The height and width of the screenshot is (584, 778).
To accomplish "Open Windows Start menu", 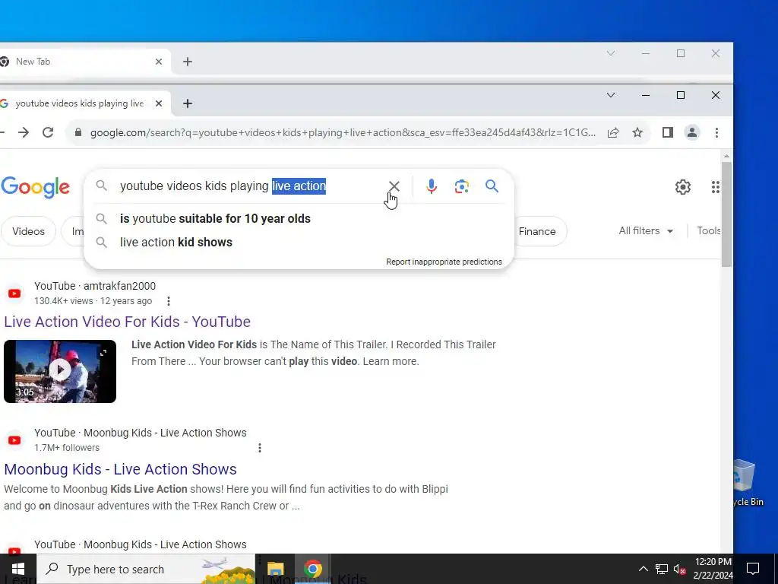I will tap(18, 569).
